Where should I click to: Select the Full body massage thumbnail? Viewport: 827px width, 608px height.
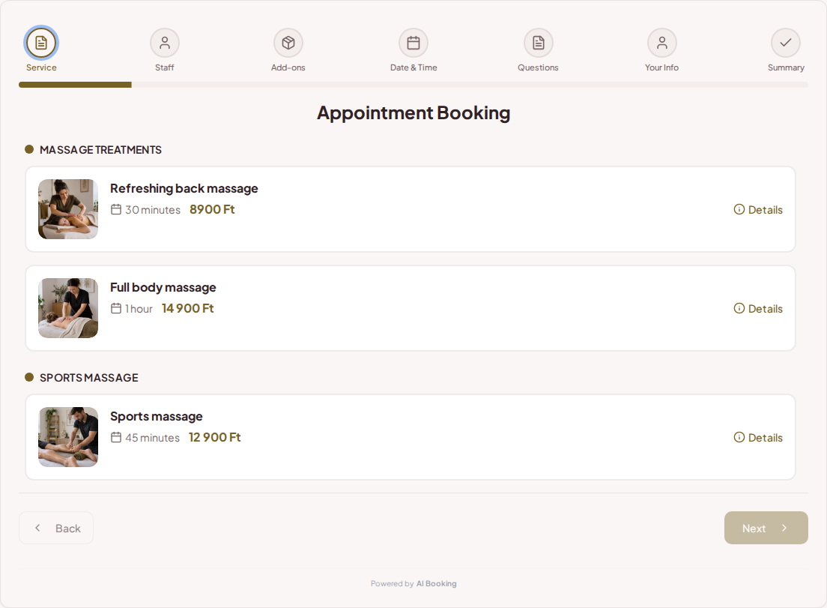68,308
